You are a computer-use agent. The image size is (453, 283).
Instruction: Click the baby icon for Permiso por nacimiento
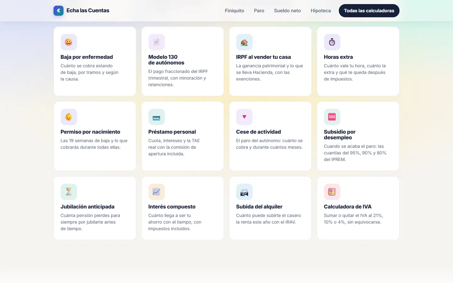point(69,117)
